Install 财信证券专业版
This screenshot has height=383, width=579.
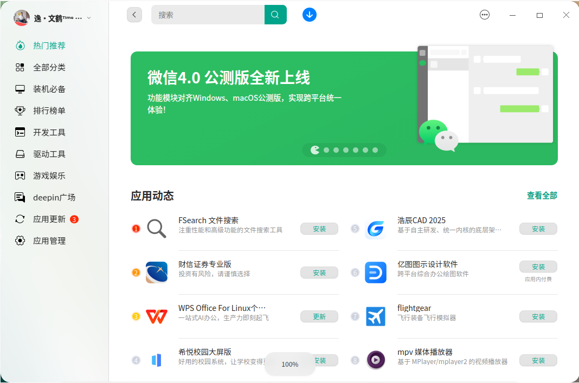pyautogui.click(x=319, y=272)
